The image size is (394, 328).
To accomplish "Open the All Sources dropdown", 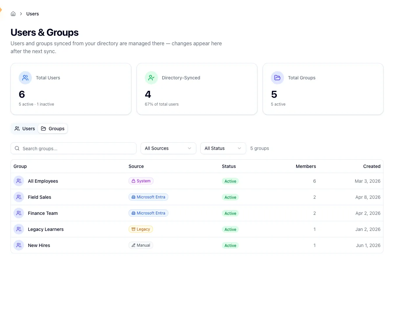I will (x=168, y=148).
